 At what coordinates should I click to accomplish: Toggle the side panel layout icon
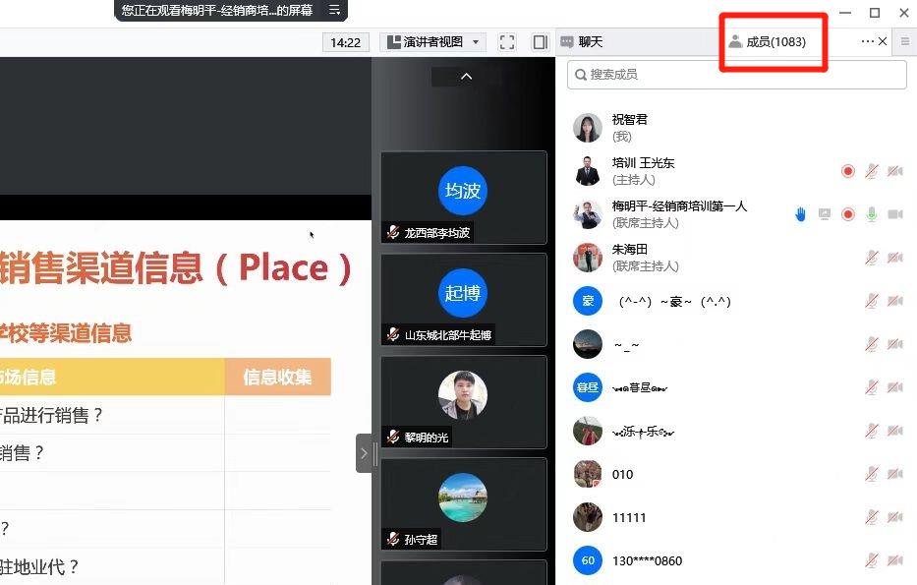coord(540,42)
